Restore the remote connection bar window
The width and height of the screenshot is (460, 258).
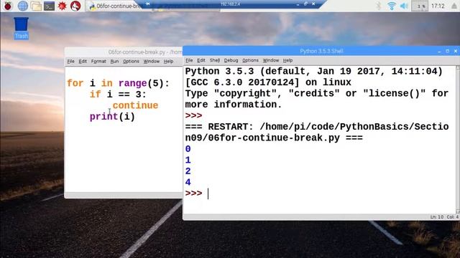[x=305, y=4]
